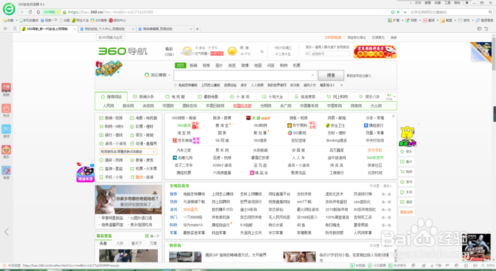Select the 最新电影 navigation tab
The width and height of the screenshot is (496, 271).
point(208,97)
